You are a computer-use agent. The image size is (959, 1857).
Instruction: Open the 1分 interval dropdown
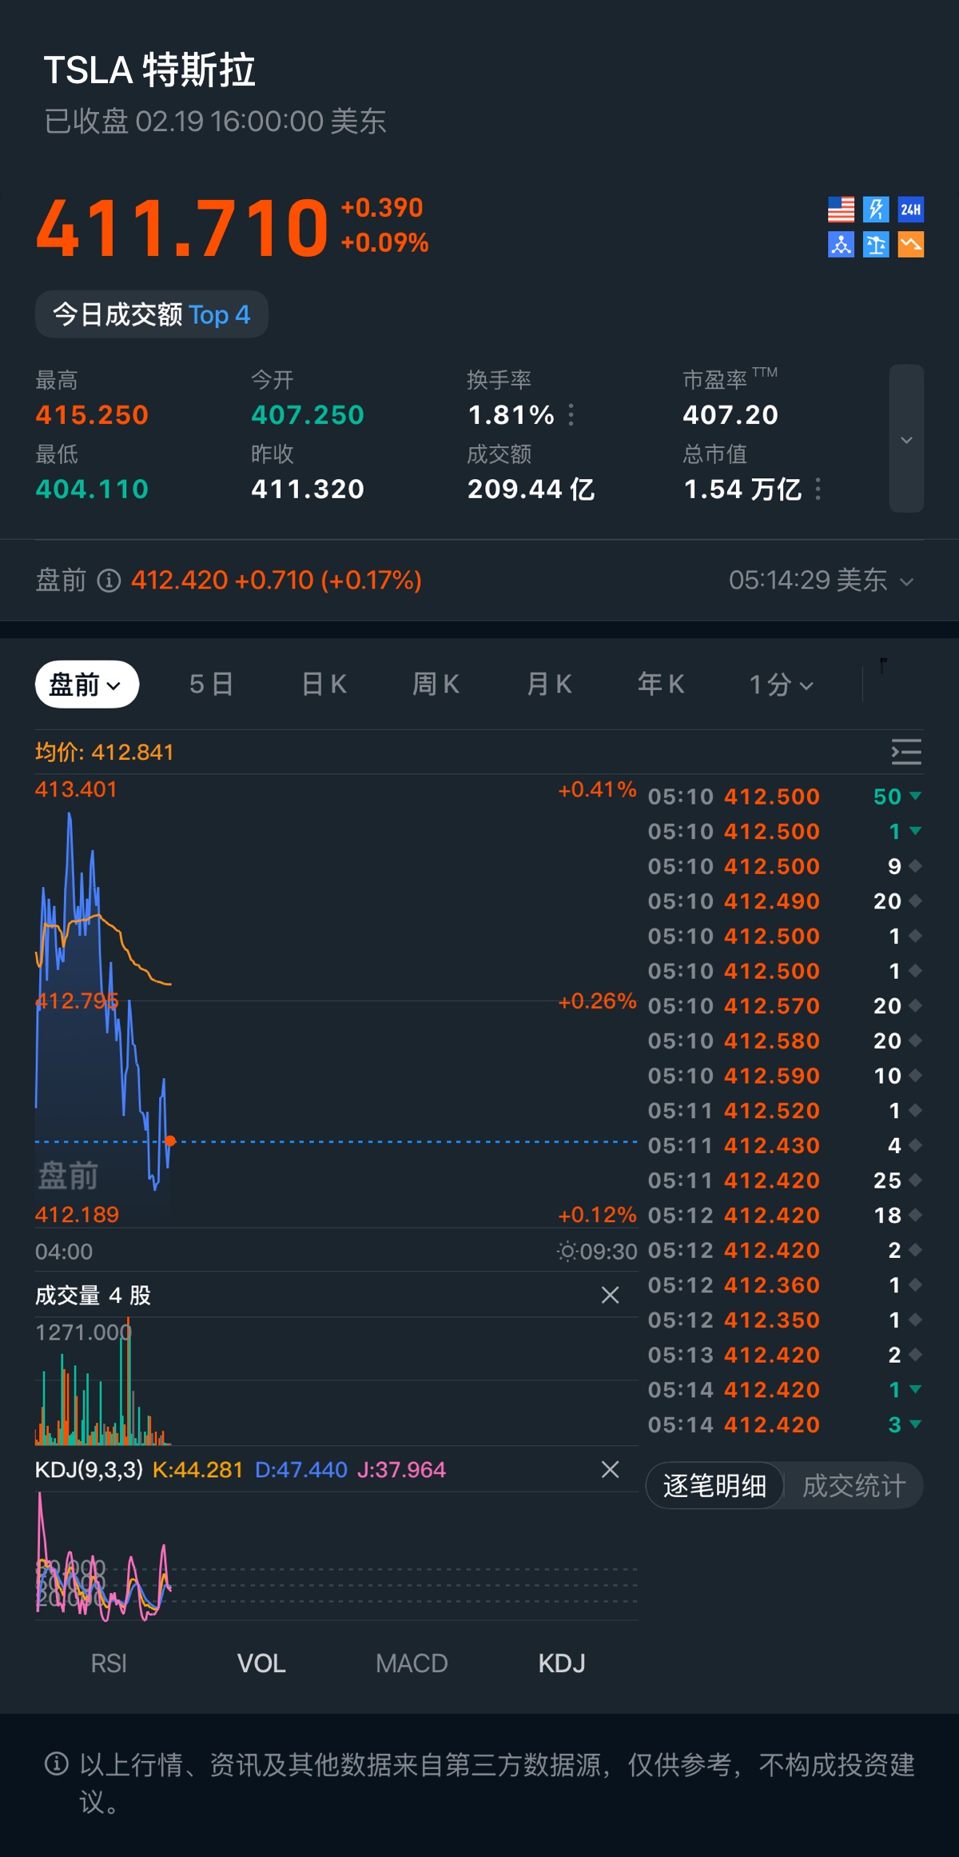pos(781,685)
